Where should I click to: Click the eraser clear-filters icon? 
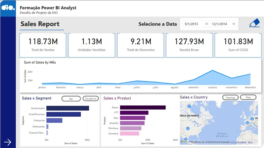[255, 23]
